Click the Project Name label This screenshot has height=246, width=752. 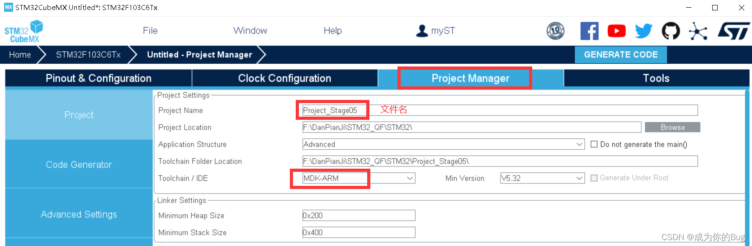[x=180, y=110]
